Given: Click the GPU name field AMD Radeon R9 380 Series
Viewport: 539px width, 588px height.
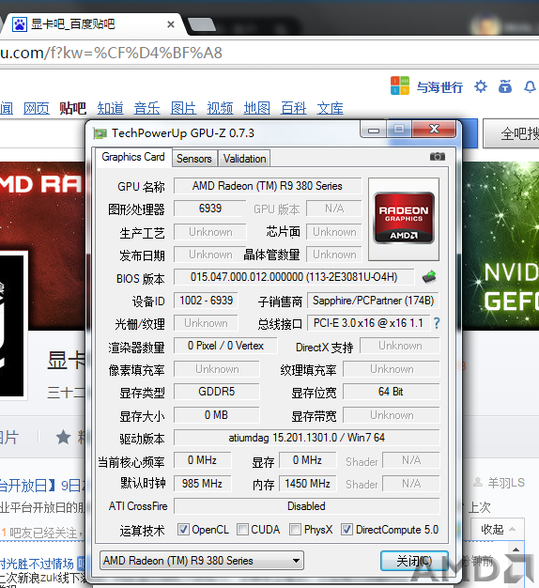Looking at the screenshot, I should [x=268, y=186].
